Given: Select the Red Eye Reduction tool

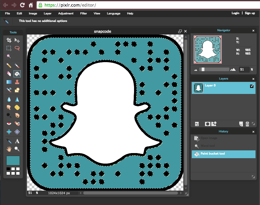Looking at the screenshot, I should (x=9, y=124).
